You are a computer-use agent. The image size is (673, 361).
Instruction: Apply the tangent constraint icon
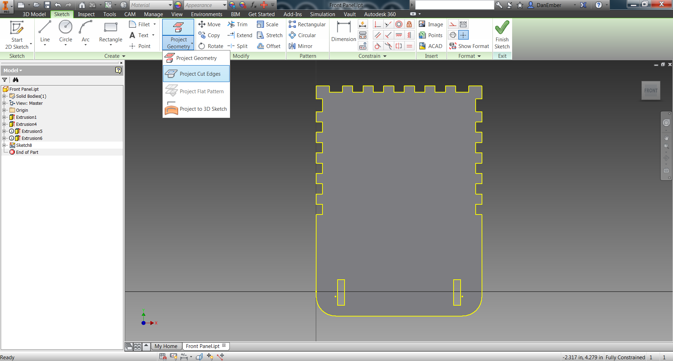(x=378, y=46)
